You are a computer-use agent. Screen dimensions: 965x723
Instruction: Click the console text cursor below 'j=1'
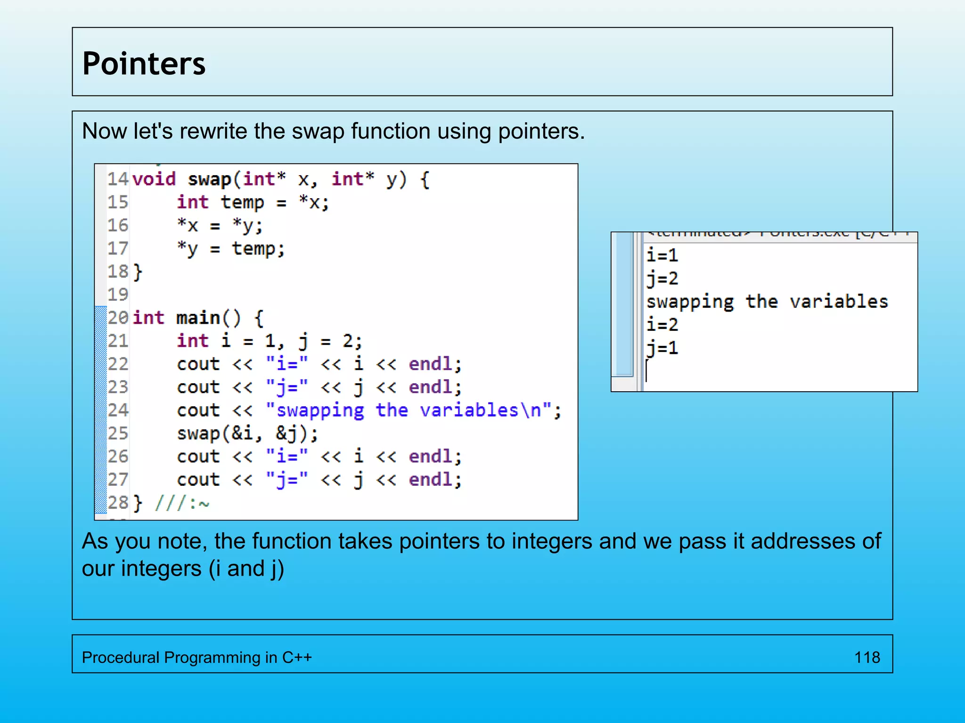tap(647, 370)
